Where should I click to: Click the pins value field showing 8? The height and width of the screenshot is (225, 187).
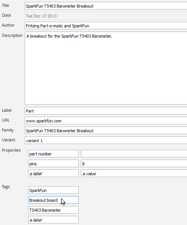(134, 163)
